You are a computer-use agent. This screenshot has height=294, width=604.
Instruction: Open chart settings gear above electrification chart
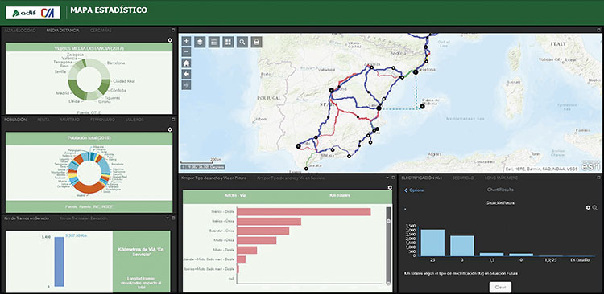coord(588,207)
